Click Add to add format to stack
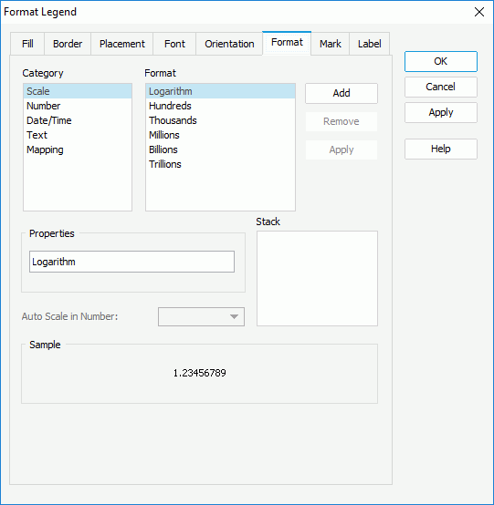Screen dimensions: 494x505 [342, 93]
